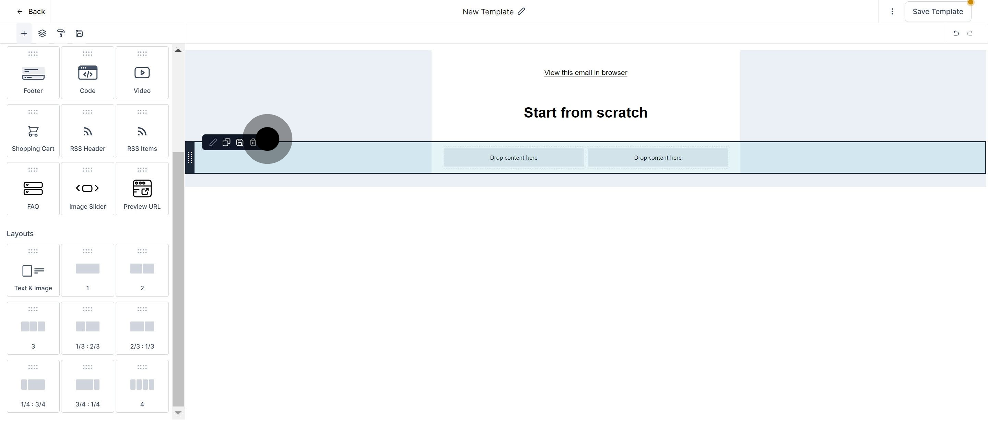Duplicate the selected row
Image resolution: width=988 pixels, height=425 pixels.
click(x=226, y=142)
